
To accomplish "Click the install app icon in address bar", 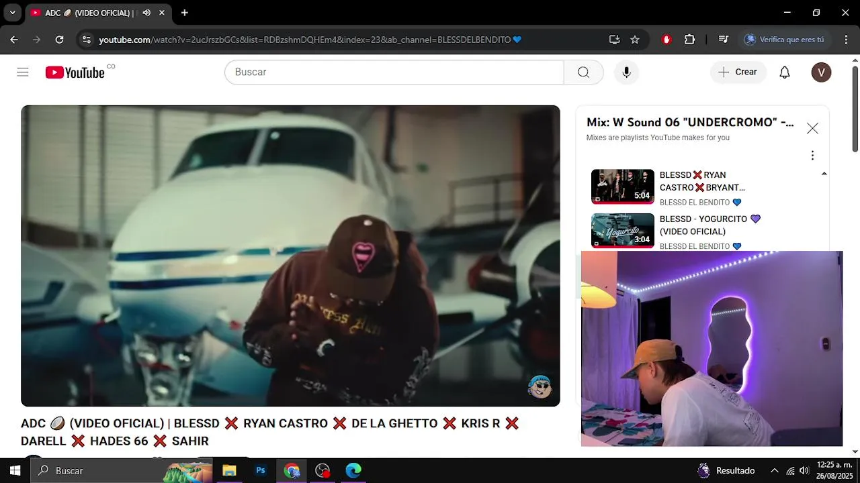I will click(614, 40).
